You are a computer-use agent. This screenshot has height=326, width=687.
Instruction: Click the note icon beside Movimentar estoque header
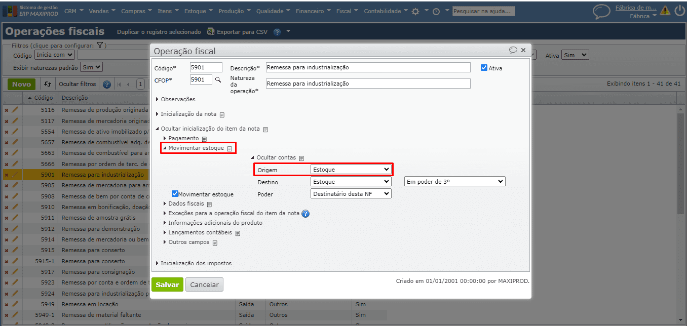coord(230,148)
